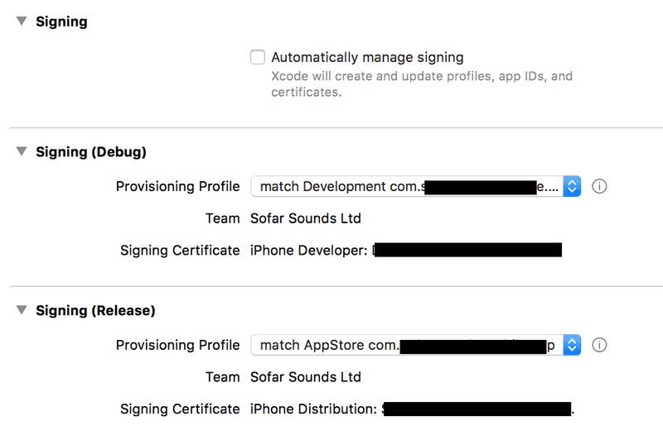Screen dimensions: 663x440
Task: Collapse the Signing (Release) disclosure triangle
Action: click(21, 311)
